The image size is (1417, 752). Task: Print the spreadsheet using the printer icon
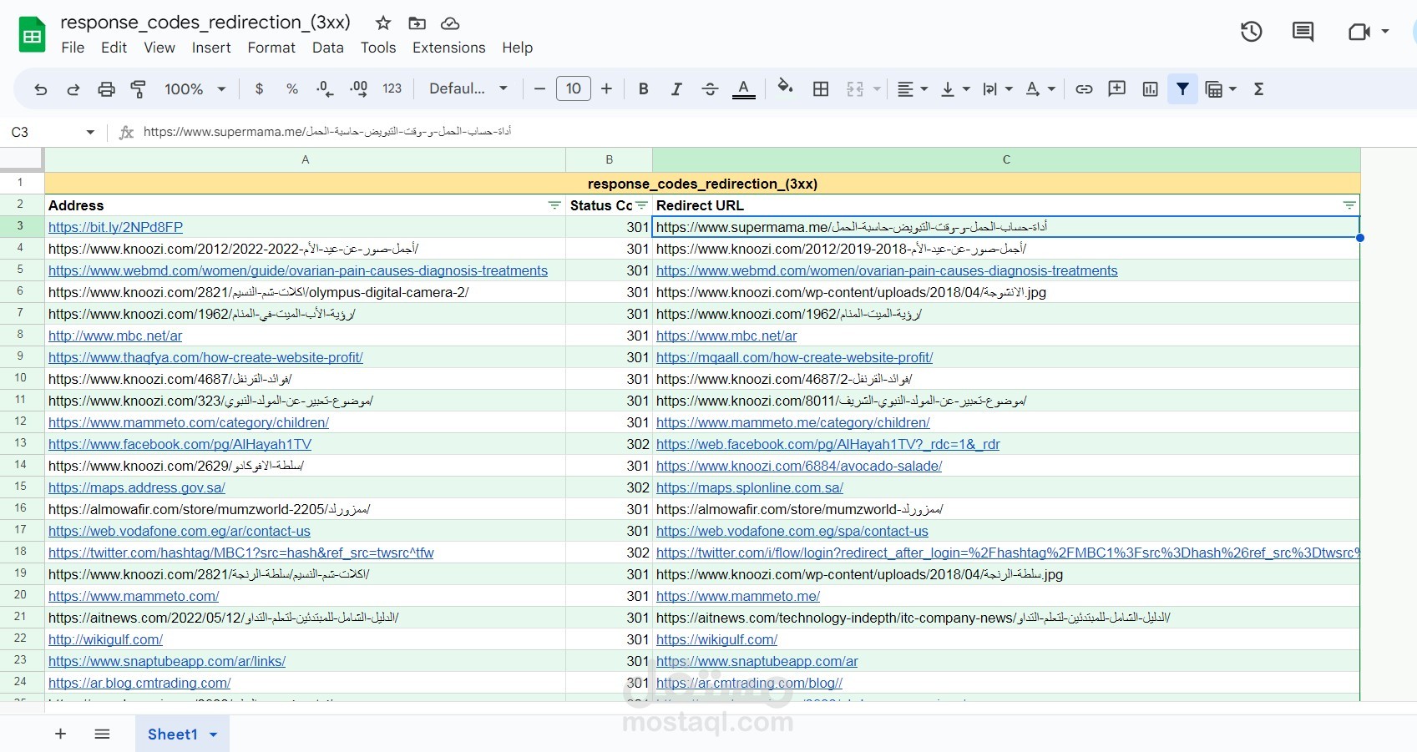click(106, 89)
